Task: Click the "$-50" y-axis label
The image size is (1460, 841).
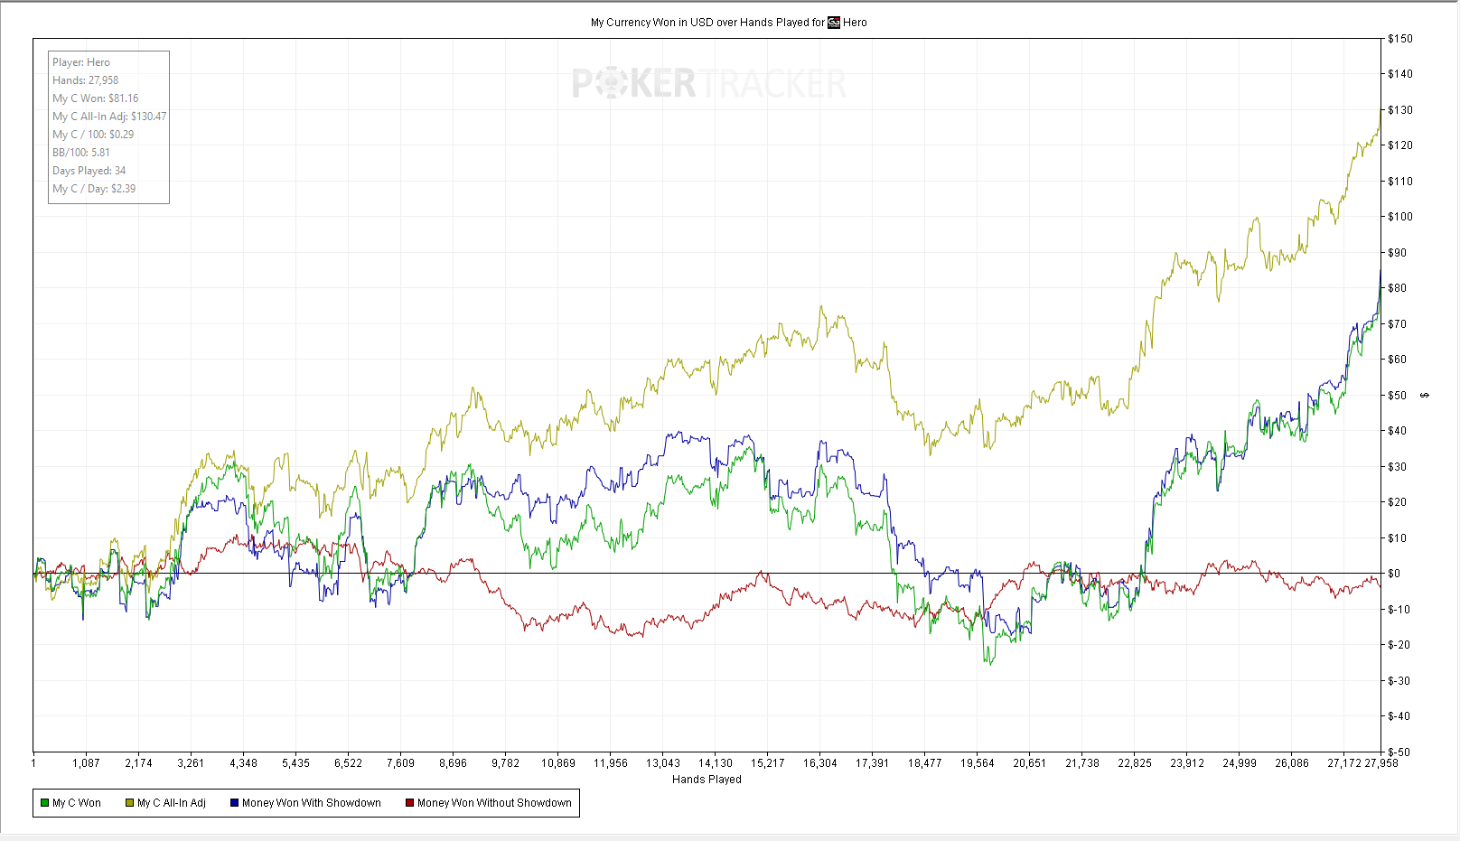Action: (x=1399, y=752)
